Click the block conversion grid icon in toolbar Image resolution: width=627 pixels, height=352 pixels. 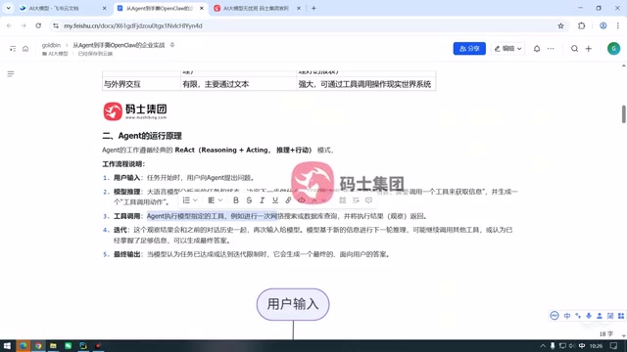(x=342, y=200)
